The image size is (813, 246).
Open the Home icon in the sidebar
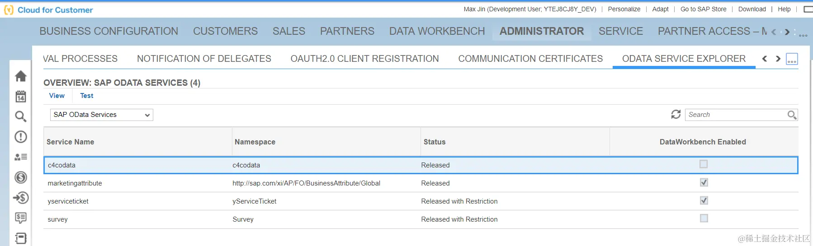(x=21, y=76)
